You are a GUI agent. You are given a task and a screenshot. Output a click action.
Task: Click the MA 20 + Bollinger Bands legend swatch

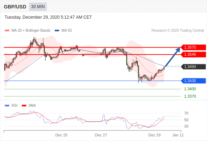point(7,31)
